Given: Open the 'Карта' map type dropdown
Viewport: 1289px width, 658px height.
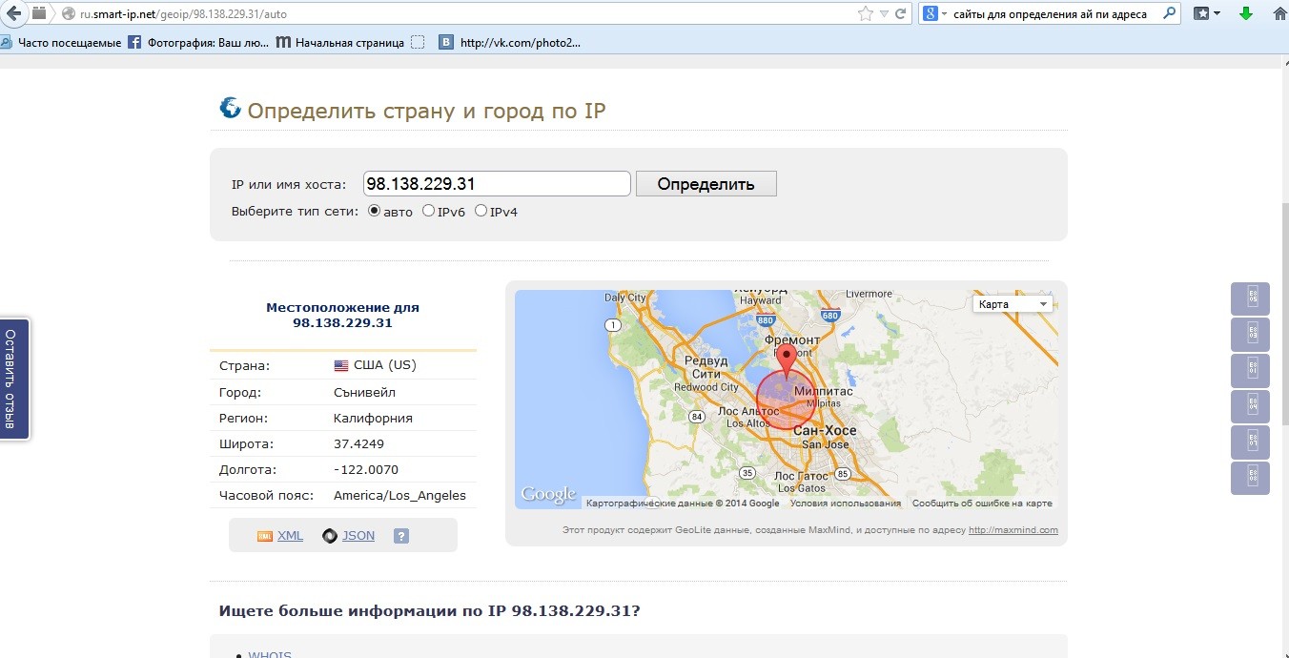Looking at the screenshot, I should [1013, 304].
